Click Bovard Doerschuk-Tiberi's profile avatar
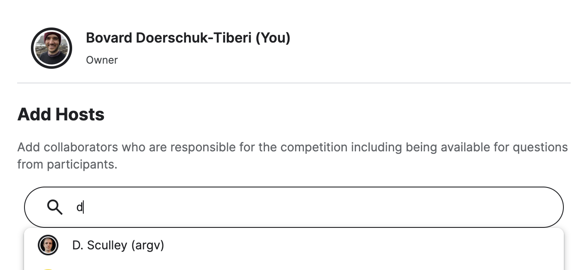Screen dimensions: 578x270 [52, 48]
